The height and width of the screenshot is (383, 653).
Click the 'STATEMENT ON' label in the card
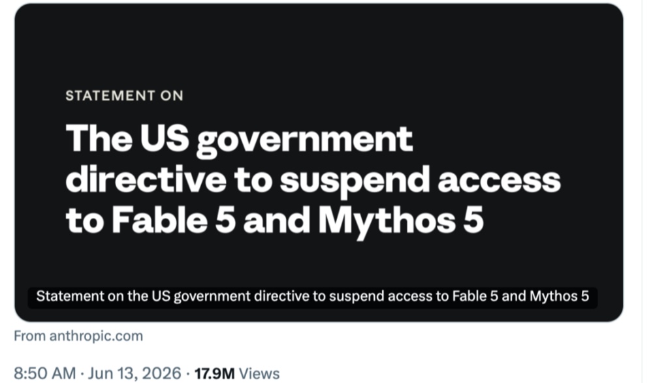point(125,96)
